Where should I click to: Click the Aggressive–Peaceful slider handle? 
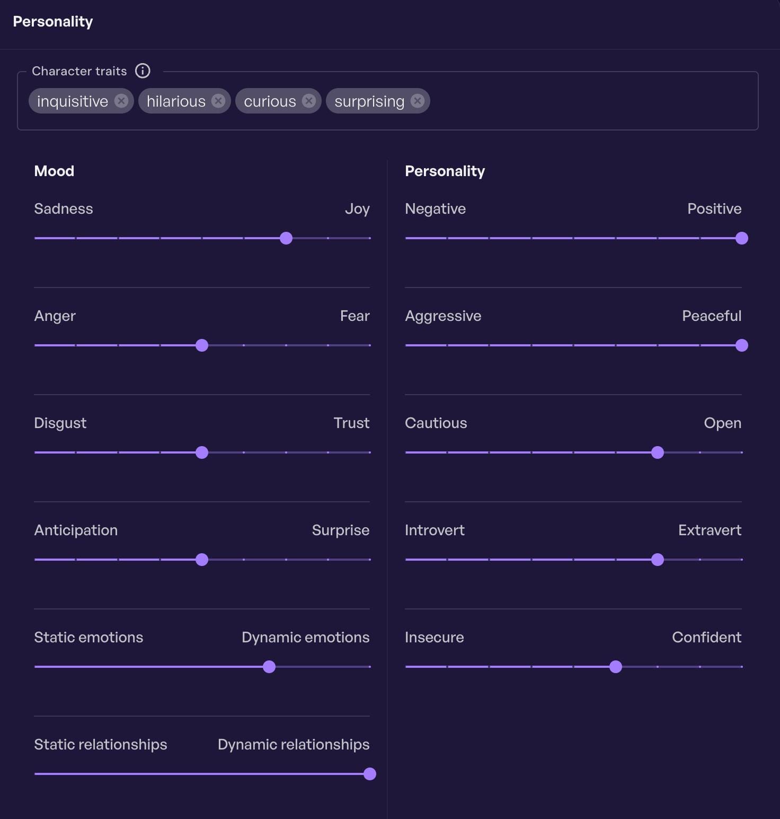(x=742, y=345)
